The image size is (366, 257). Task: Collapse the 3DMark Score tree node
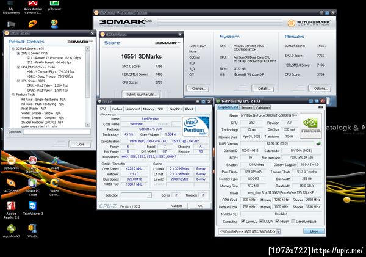click(13, 49)
